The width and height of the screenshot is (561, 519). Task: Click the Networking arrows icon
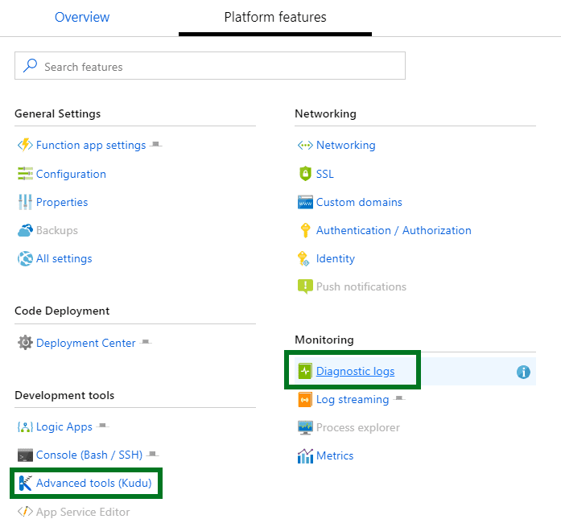click(305, 145)
